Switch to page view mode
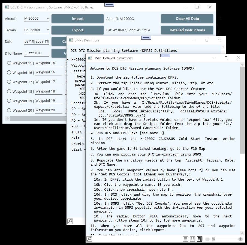Viewport: 247px width, 245px height. [185, 239]
